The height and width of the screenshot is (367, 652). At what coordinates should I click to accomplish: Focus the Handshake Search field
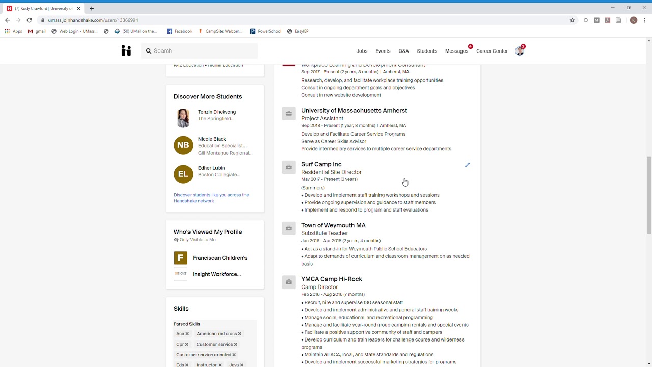(x=200, y=51)
